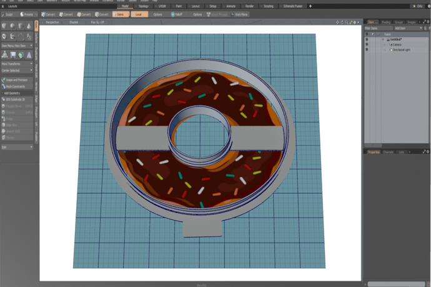
Task: Click the Filter Items field
Action: (x=378, y=28)
